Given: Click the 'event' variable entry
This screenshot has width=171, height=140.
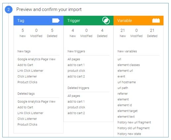Looking at the screenshot, I should pos(121,76).
